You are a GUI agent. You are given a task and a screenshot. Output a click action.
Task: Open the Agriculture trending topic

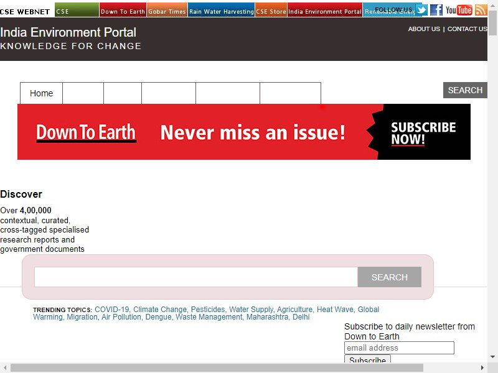(294, 309)
